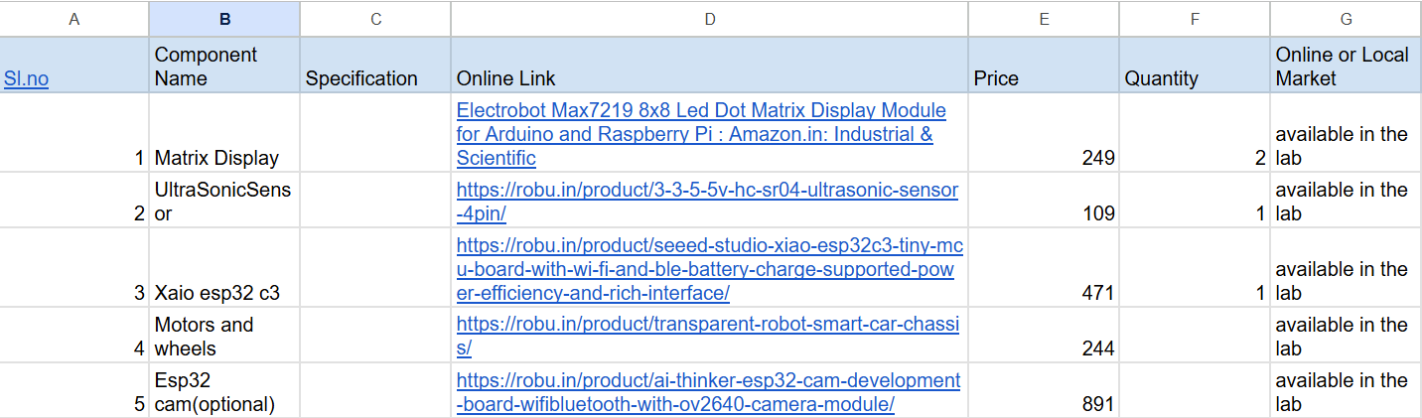Select column C header
The width and height of the screenshot is (1422, 418).
[375, 19]
